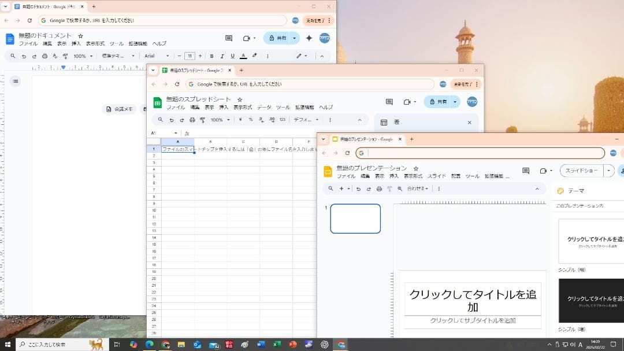Open the search icon in the Docs toolbar

(12, 56)
